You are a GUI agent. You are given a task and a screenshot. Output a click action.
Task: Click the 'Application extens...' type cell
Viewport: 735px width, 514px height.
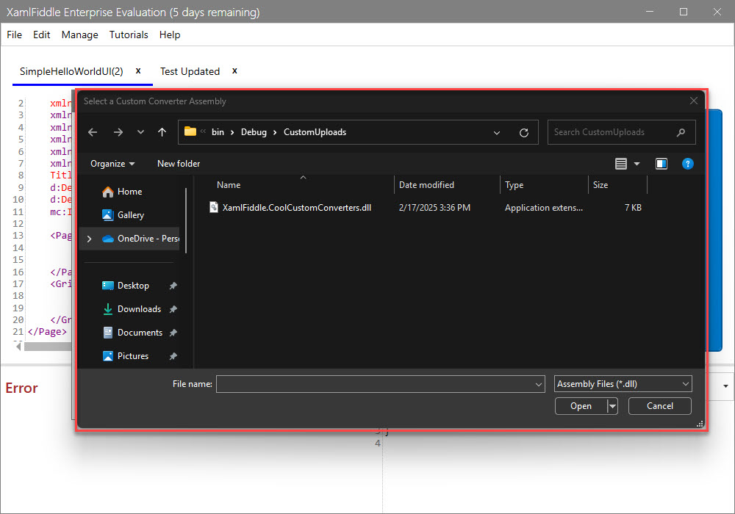(x=544, y=208)
